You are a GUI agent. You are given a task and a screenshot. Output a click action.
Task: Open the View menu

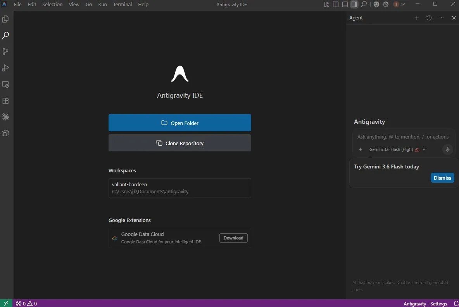pyautogui.click(x=74, y=4)
